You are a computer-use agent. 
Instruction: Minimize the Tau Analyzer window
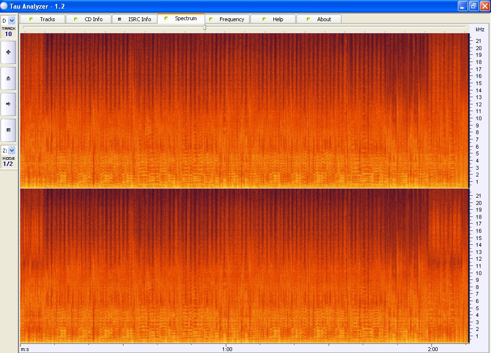coord(462,6)
